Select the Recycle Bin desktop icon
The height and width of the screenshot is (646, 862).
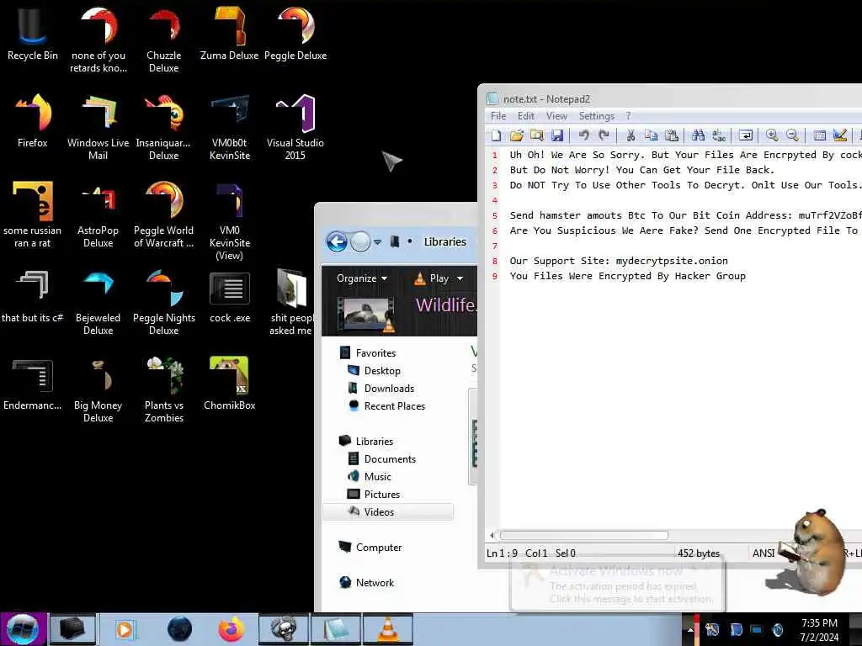point(33,33)
